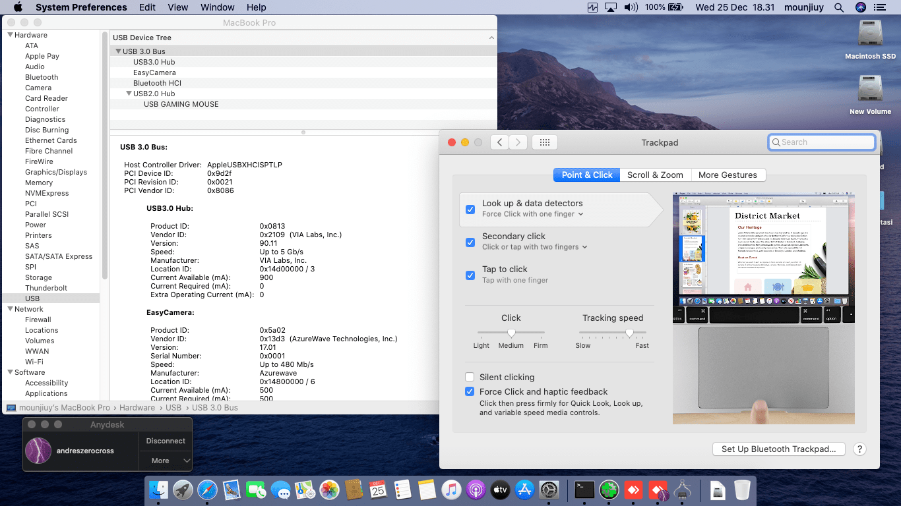
Task: Open the Apple menu
Action: 18,7
